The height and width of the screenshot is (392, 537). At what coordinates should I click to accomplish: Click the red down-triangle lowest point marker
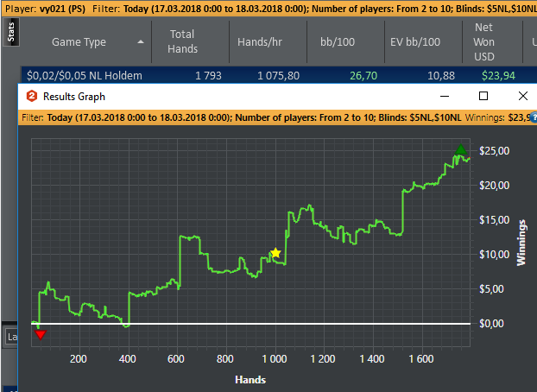41,335
